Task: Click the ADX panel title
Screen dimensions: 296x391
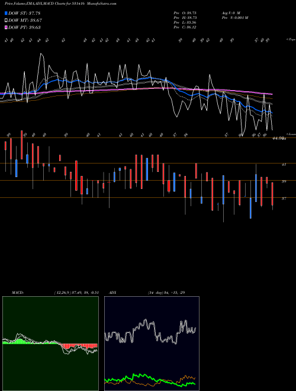Action: click(x=112, y=293)
